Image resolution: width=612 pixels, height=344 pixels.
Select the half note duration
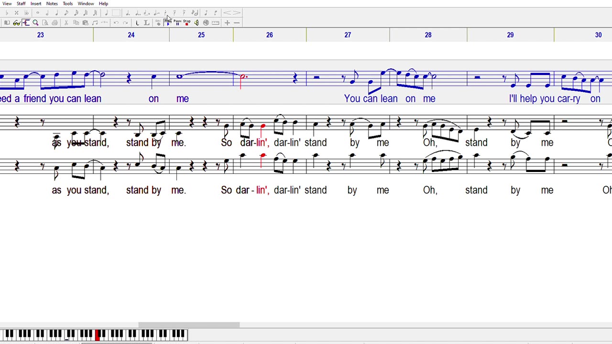pyautogui.click(x=47, y=13)
